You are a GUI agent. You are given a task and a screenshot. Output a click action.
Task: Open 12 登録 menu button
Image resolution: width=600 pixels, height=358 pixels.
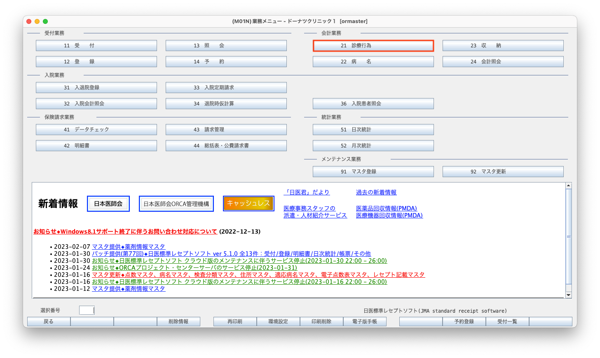(x=96, y=62)
